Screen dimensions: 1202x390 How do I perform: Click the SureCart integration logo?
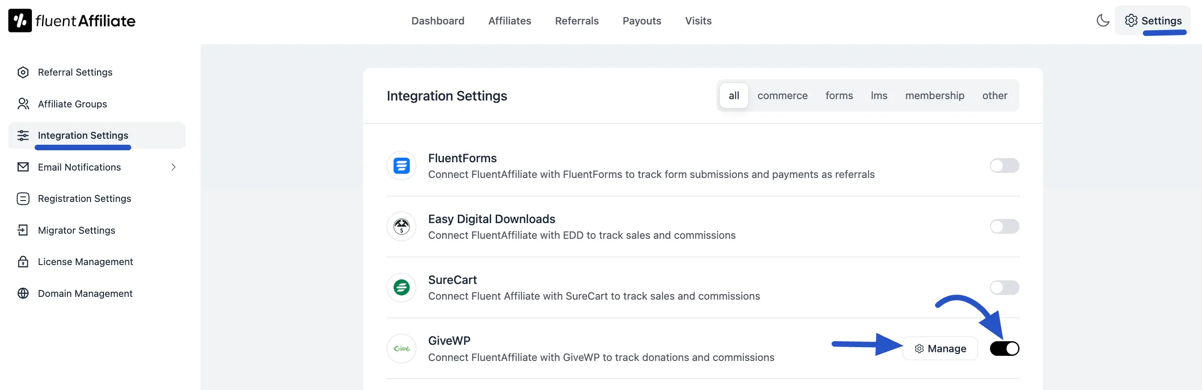401,288
